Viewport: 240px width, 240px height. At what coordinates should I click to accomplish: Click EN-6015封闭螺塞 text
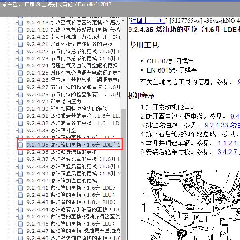click(172, 71)
